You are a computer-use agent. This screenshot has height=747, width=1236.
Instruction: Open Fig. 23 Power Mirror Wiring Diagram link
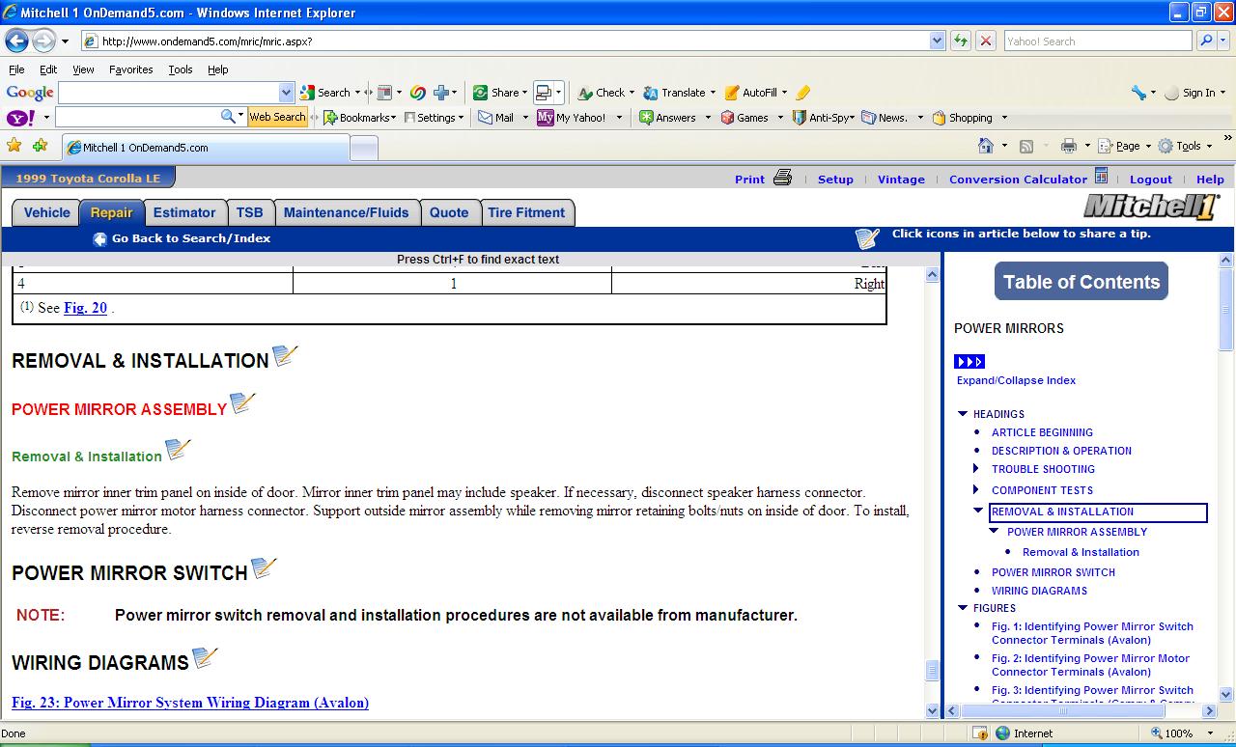click(190, 703)
